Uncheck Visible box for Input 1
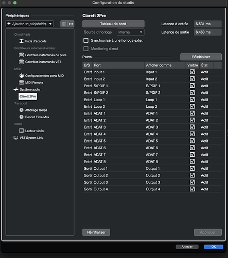This screenshot has width=228, height=258. pyautogui.click(x=192, y=72)
